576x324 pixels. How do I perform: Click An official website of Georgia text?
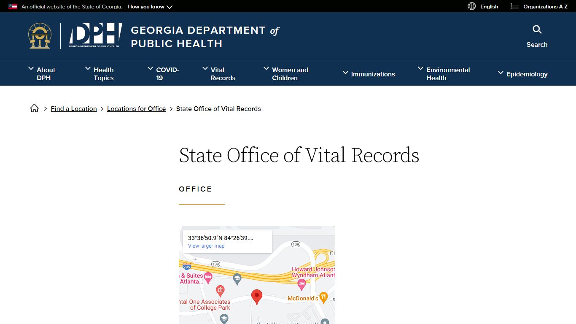pos(72,7)
